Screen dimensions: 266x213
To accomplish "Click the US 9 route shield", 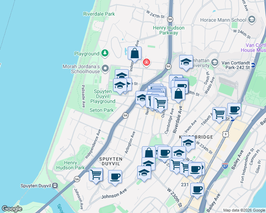I will 226,134.
